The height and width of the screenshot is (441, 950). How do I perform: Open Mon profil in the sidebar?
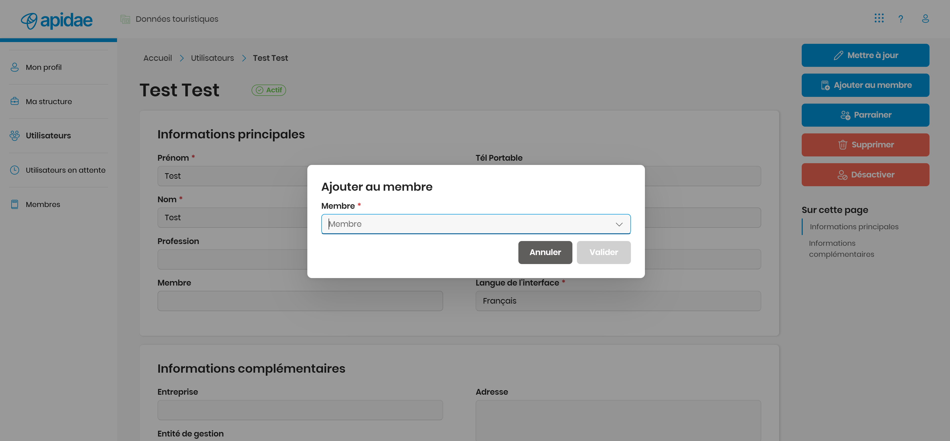58,67
